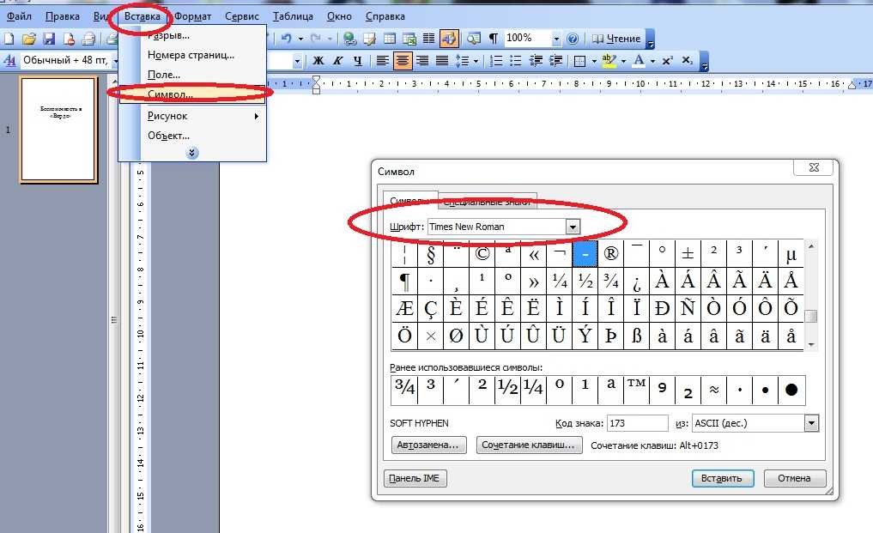Insert hyperlink via globe-and-chain icon
The width and height of the screenshot is (873, 533).
tap(349, 39)
